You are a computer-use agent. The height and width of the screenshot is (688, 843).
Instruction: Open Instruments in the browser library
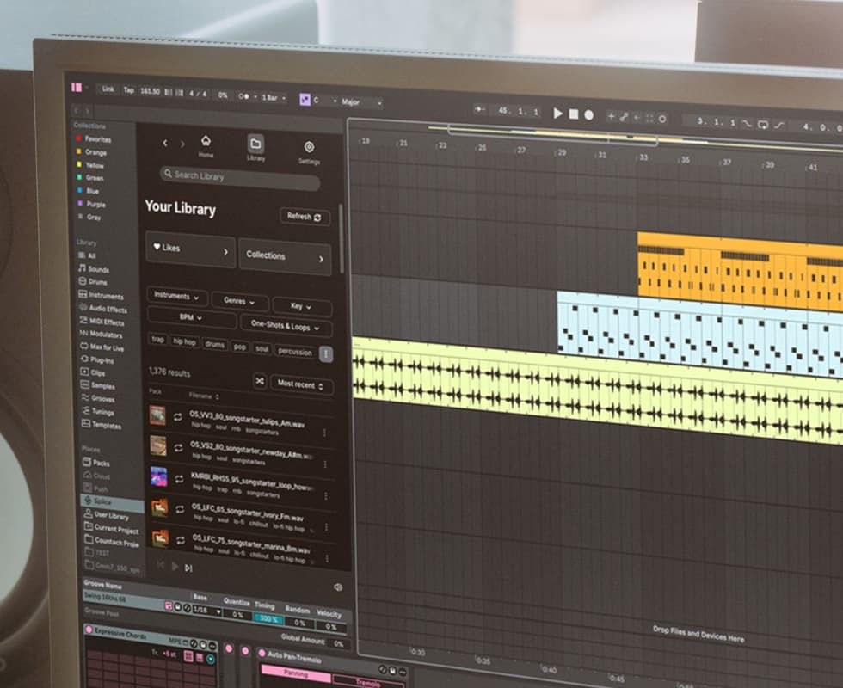click(102, 295)
